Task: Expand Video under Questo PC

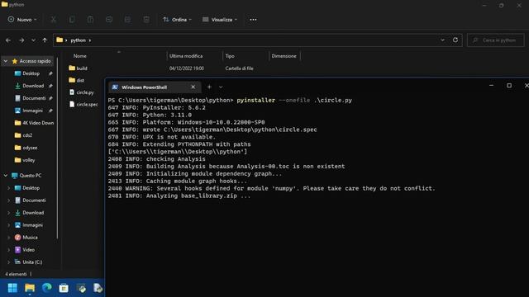Action: point(9,250)
